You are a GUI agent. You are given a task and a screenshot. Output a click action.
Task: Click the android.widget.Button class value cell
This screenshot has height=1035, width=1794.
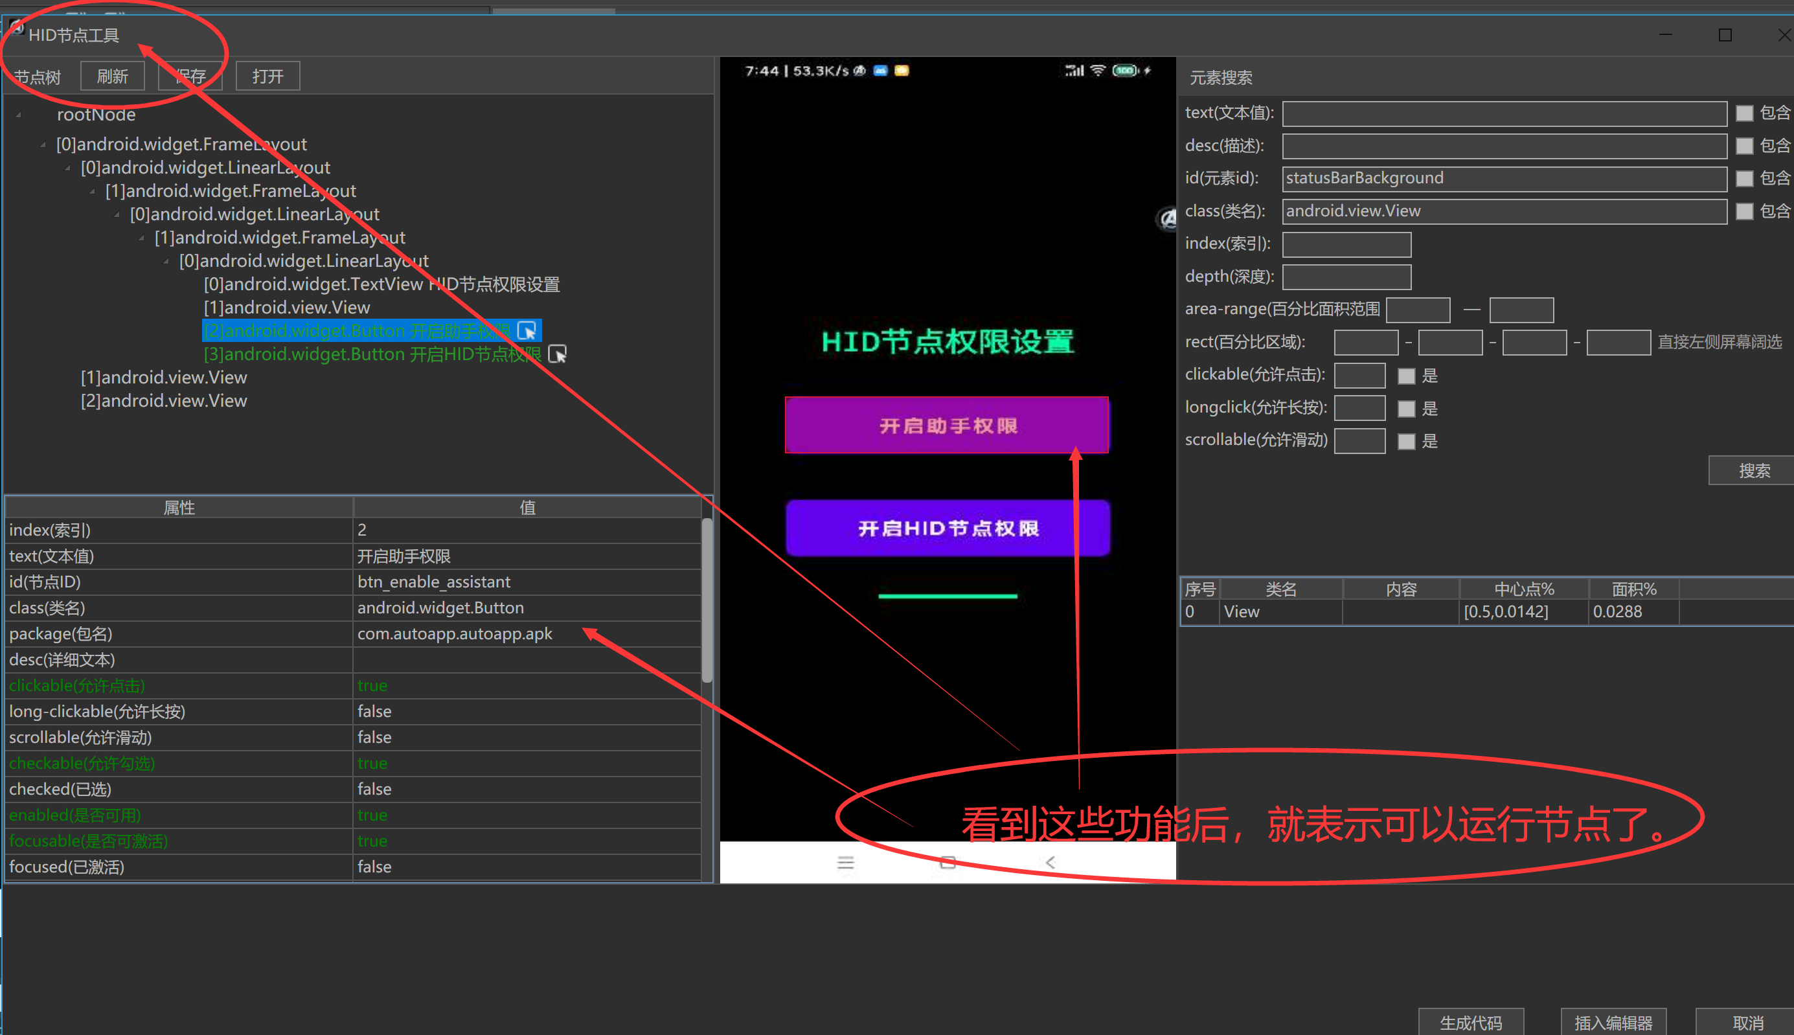tap(527, 608)
